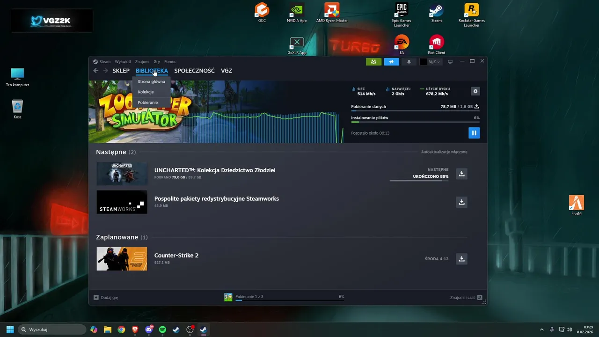Go forward with the right arrow
This screenshot has height=337, width=599.
105,71
